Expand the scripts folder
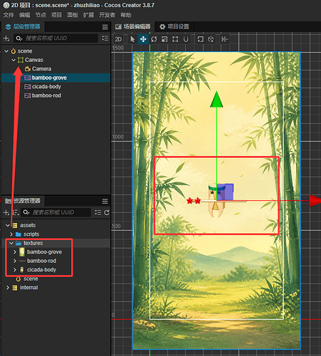 pyautogui.click(x=11, y=234)
